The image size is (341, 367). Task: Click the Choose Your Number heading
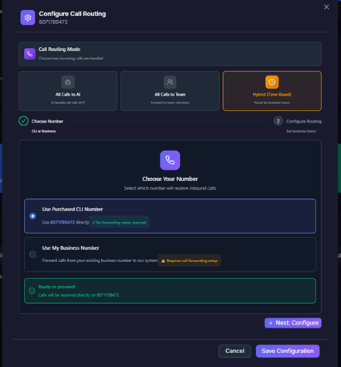[170, 179]
